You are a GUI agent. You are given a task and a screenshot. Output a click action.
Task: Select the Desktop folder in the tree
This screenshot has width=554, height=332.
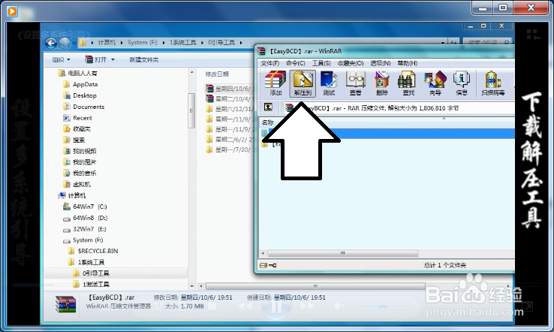(84, 95)
